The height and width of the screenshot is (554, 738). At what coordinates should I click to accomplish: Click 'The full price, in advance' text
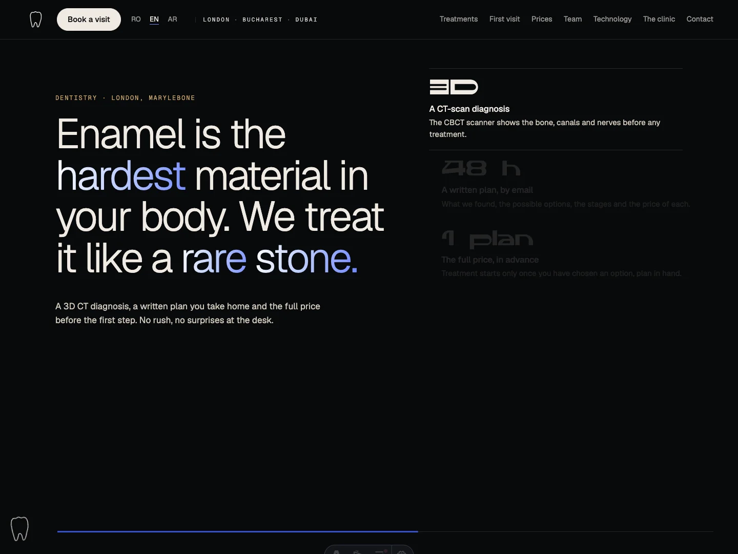pos(490,260)
